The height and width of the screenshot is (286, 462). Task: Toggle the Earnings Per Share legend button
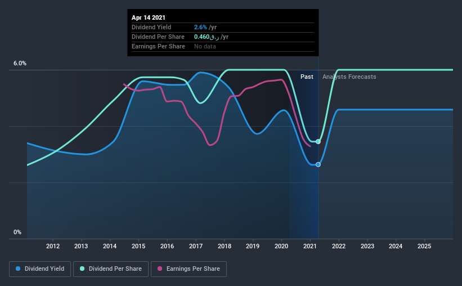tap(189, 269)
